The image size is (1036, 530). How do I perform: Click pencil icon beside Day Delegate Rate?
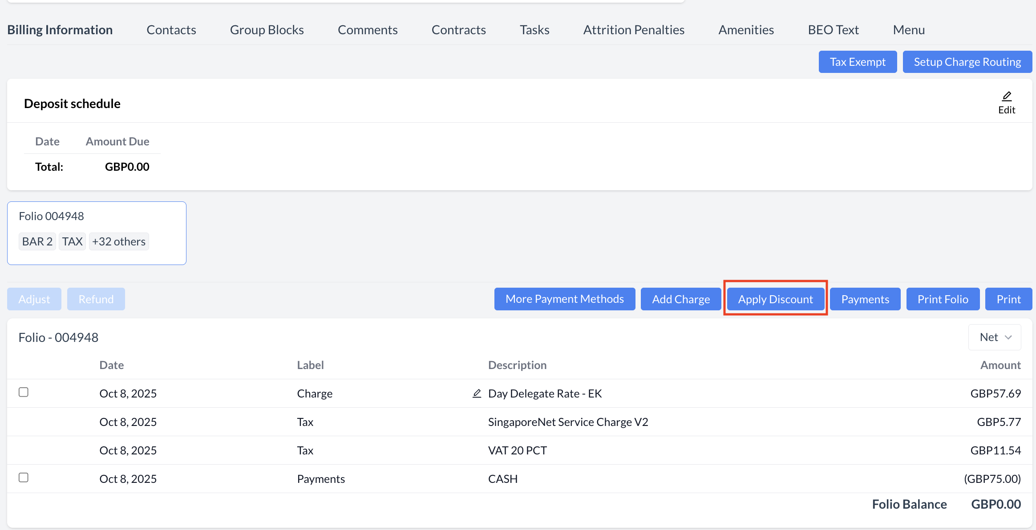tap(477, 393)
